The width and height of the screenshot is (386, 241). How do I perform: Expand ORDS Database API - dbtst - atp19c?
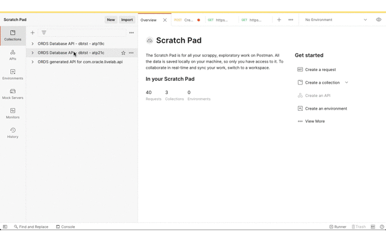coord(33,44)
